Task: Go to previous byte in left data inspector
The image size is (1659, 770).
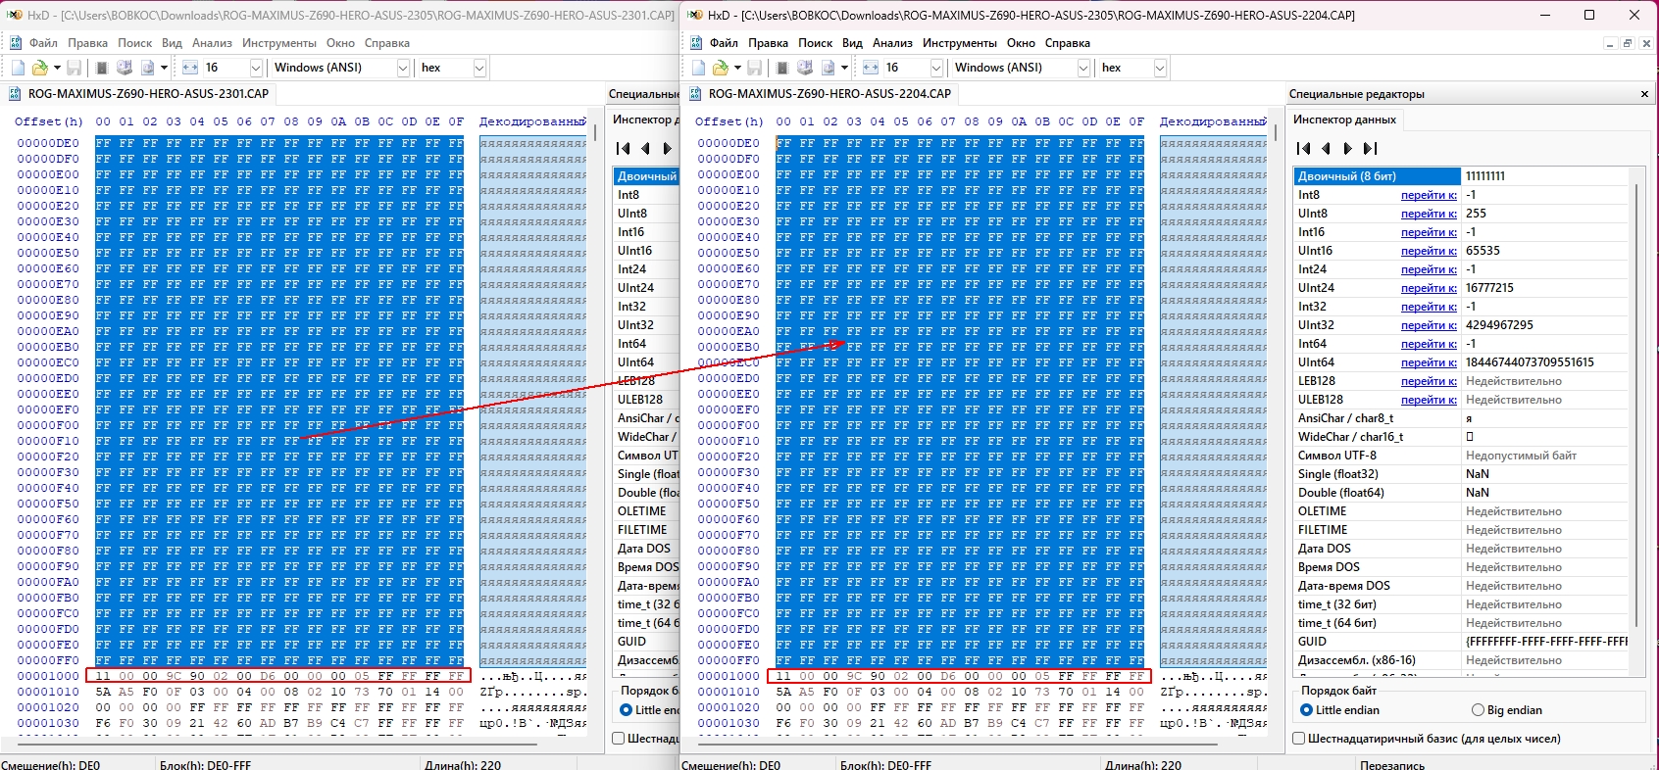Action: [x=645, y=148]
